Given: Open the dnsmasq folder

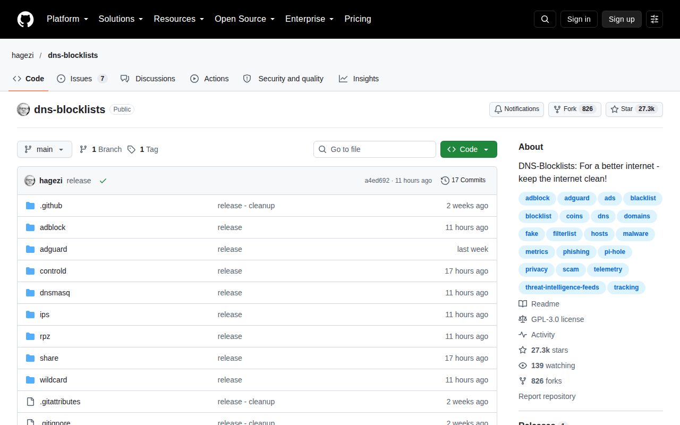Looking at the screenshot, I should pos(55,293).
